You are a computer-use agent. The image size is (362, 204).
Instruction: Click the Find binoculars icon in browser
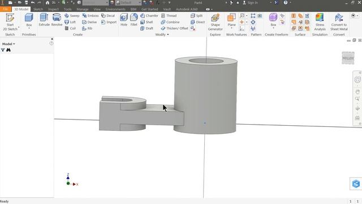pos(8,50)
